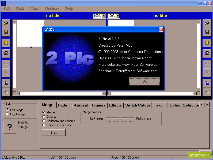Save icon in left toolbar

point(6,32)
